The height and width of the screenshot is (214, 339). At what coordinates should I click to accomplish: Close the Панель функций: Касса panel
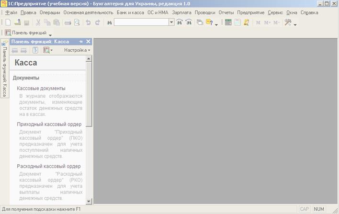(88, 42)
